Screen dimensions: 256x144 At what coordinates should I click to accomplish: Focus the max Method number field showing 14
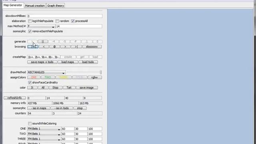click(x=79, y=26)
